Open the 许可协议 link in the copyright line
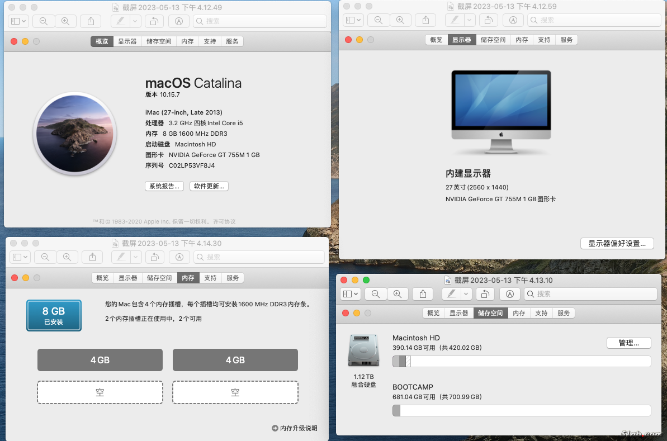 click(224, 221)
